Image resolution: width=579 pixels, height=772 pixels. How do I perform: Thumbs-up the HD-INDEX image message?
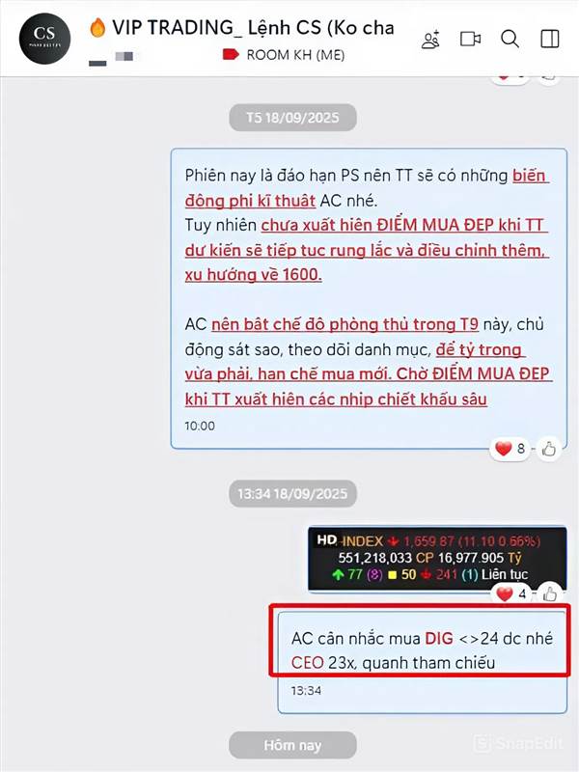click(x=549, y=594)
